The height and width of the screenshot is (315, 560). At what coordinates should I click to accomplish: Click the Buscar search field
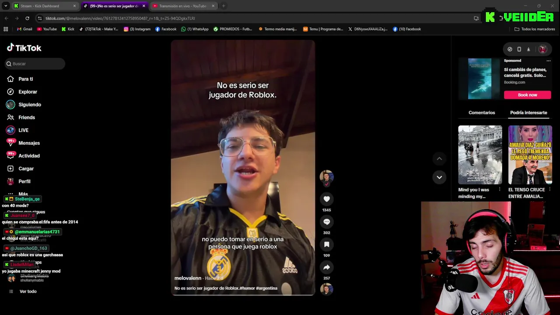coord(35,64)
